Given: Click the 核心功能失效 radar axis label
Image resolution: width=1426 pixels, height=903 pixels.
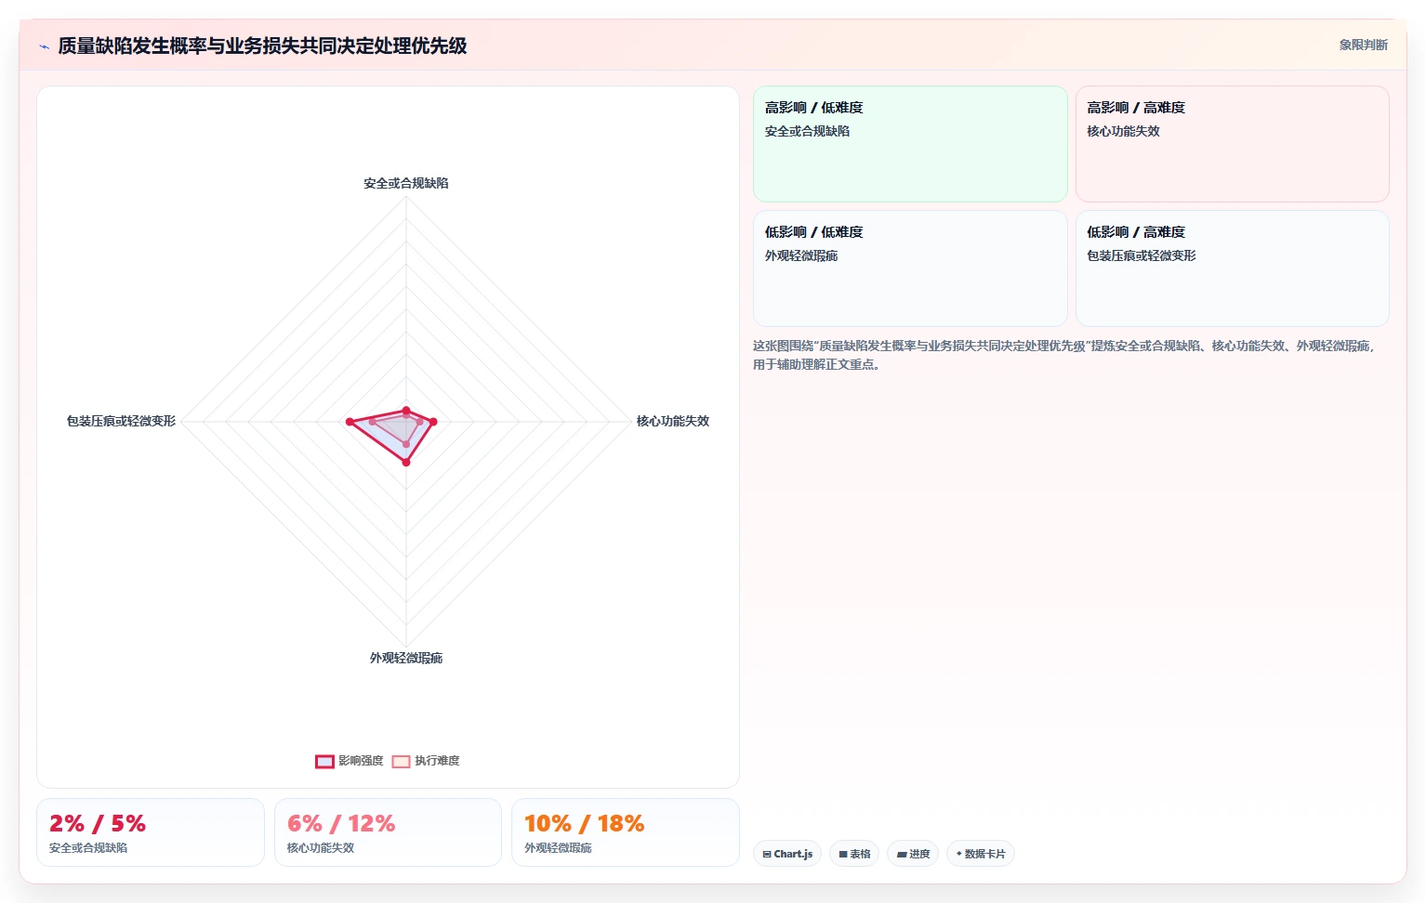Looking at the screenshot, I should pos(673,421).
